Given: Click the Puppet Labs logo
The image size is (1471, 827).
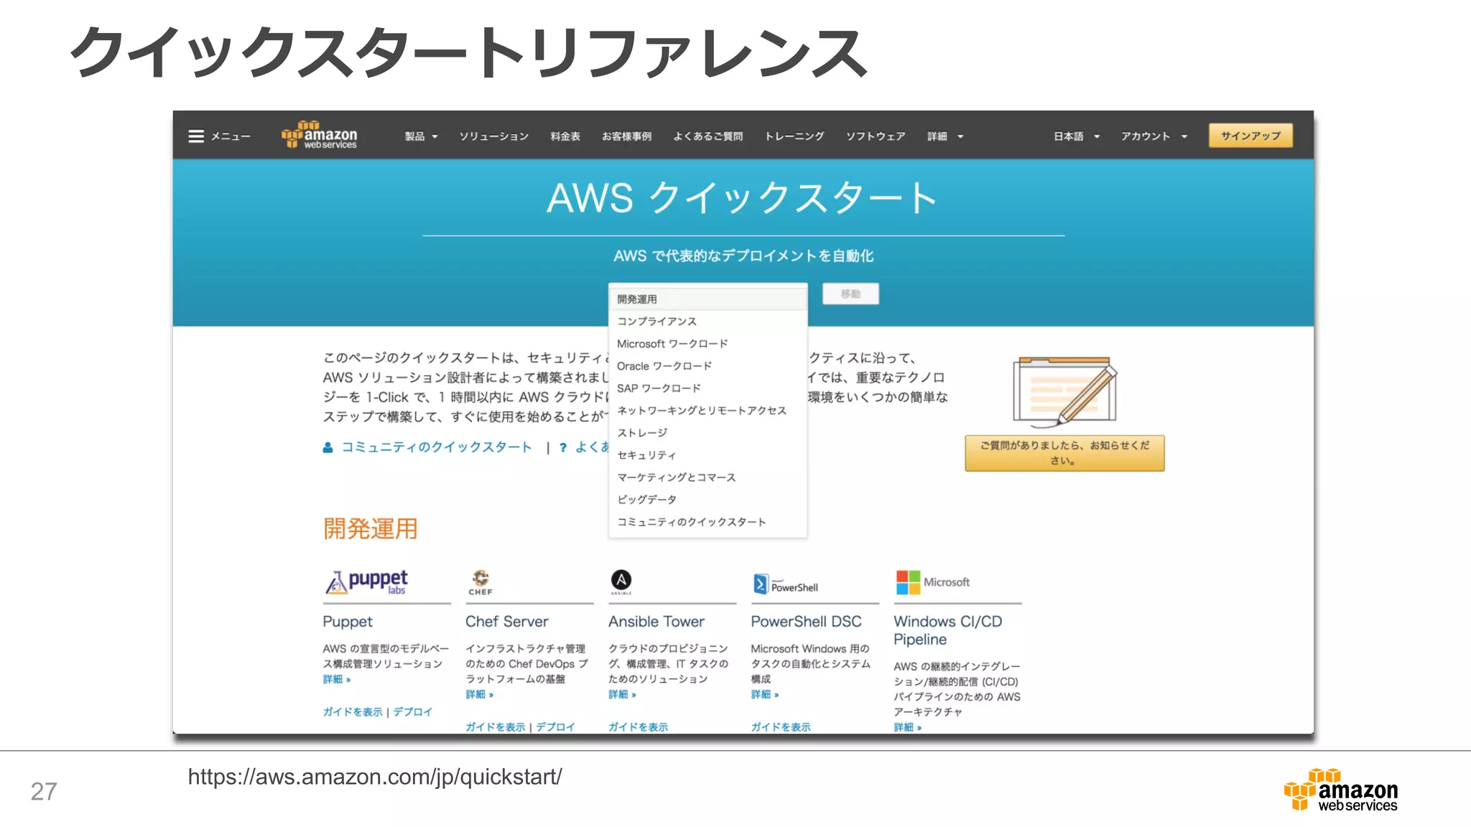Looking at the screenshot, I should pos(367,582).
